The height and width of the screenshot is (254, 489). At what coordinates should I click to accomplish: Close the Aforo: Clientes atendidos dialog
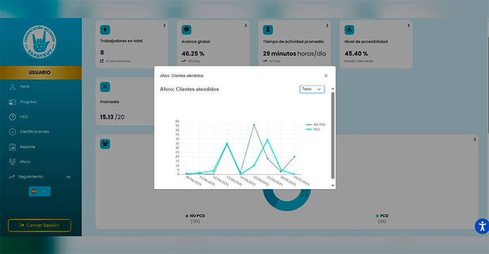point(326,76)
